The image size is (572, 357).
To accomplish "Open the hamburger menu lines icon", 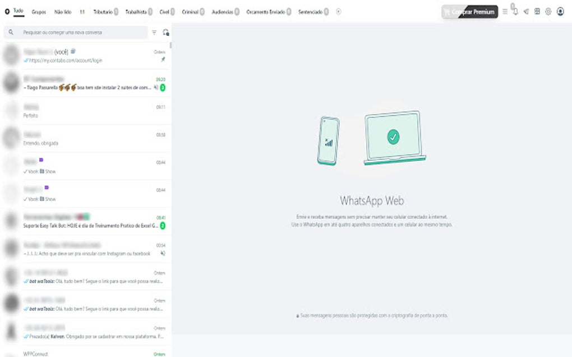I will click(x=504, y=11).
